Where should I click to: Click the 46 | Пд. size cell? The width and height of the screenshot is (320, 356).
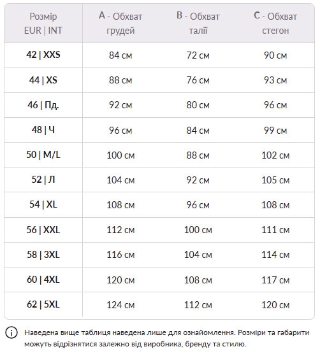click(x=43, y=105)
